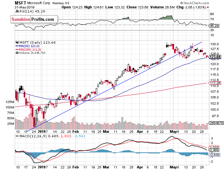Viewport: 224px width, 170px height.
Task: Click the 45.29 RSI value tag
Action: pos(214,26)
